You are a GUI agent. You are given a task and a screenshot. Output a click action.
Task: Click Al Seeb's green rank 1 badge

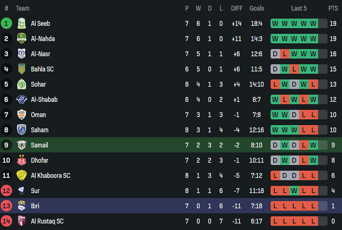coord(6,24)
